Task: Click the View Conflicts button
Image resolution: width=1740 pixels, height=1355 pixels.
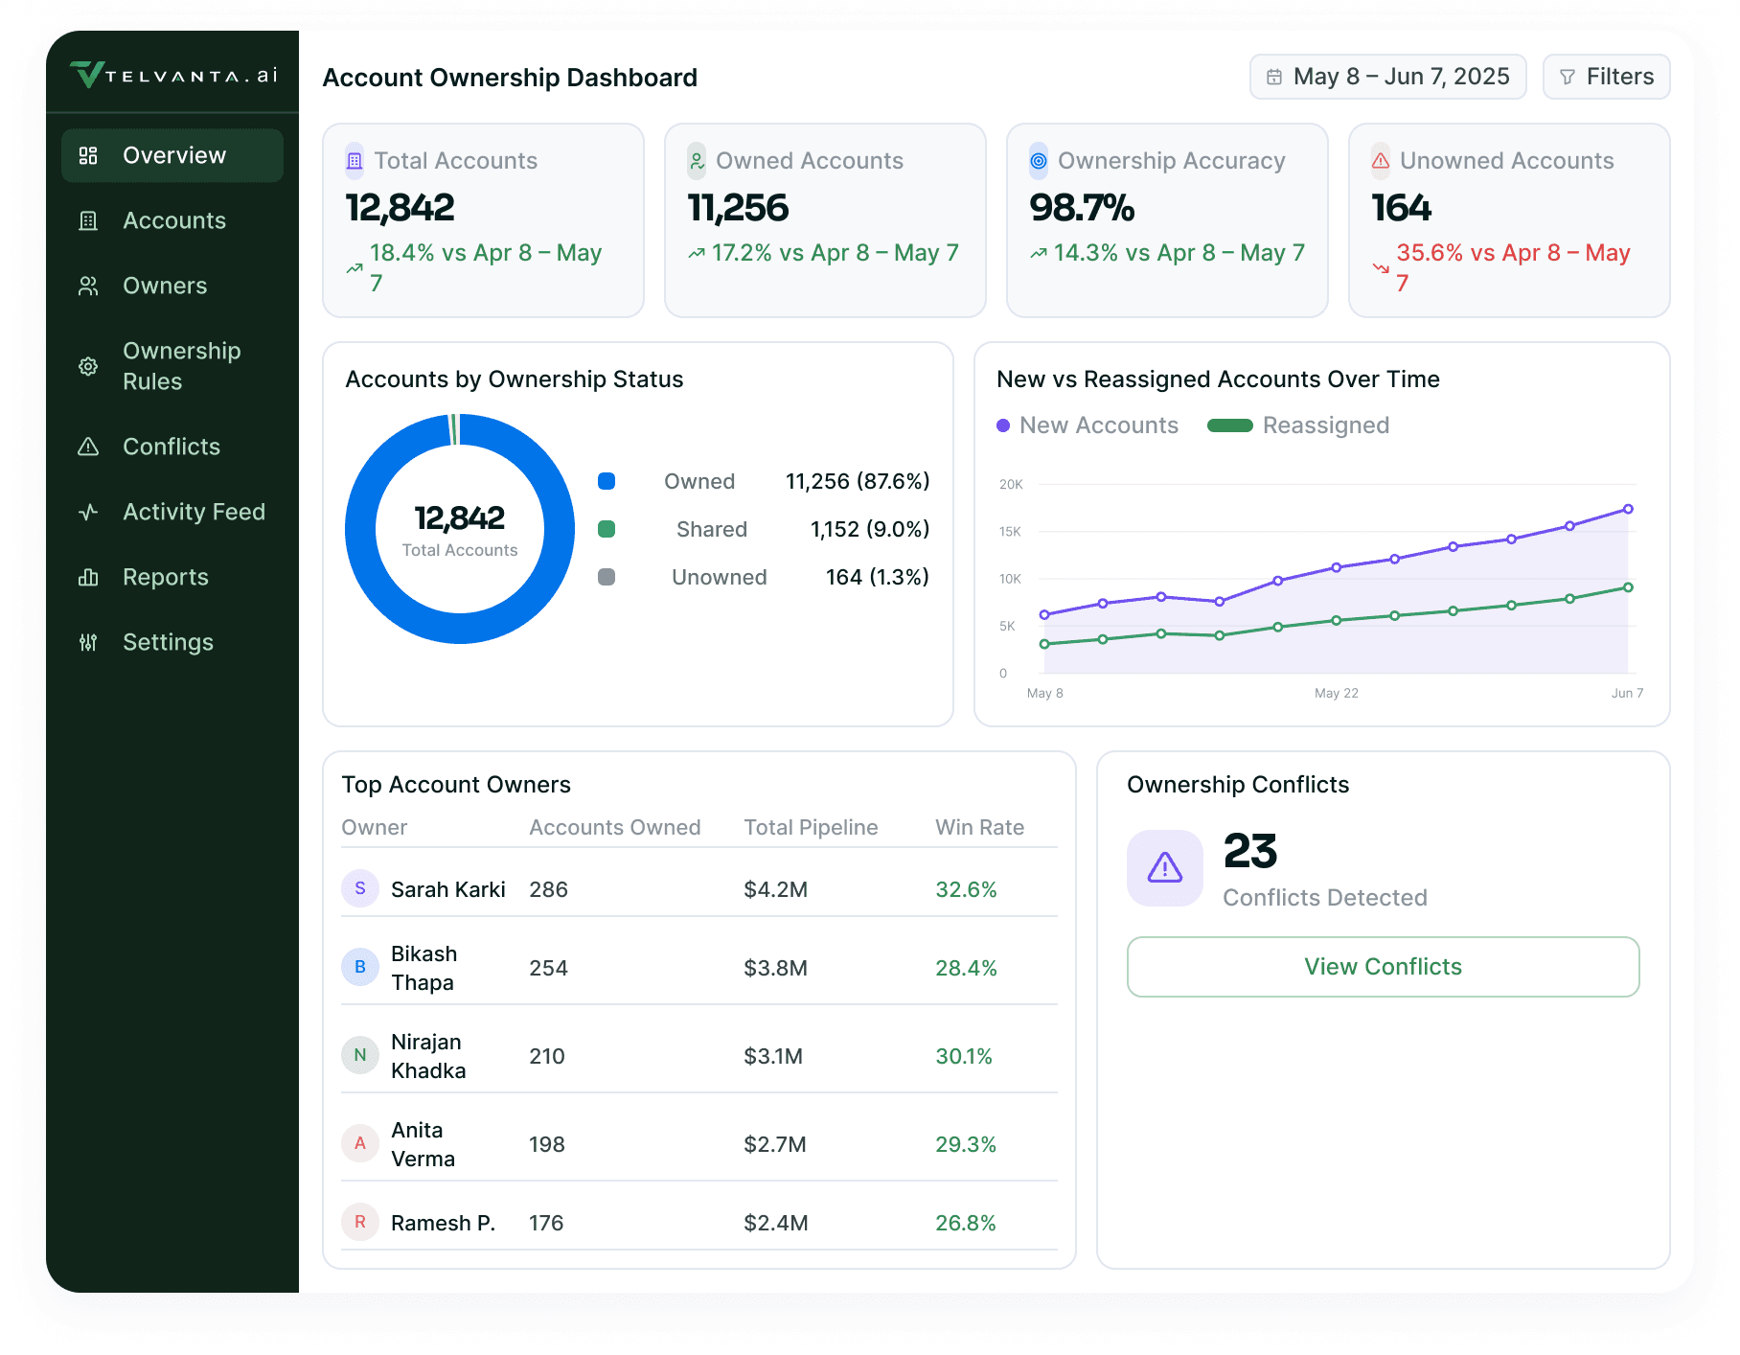Action: (1383, 967)
